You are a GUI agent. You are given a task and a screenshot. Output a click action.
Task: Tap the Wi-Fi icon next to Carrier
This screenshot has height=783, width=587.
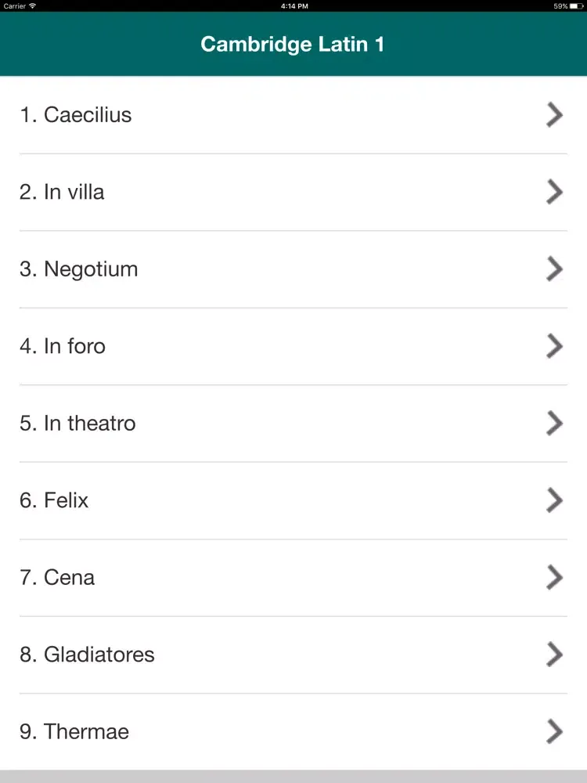[33, 5]
